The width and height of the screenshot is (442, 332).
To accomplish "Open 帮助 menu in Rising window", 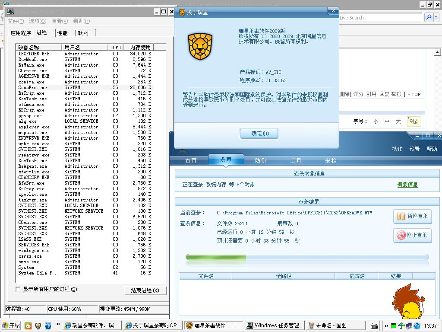I will click(432, 149).
